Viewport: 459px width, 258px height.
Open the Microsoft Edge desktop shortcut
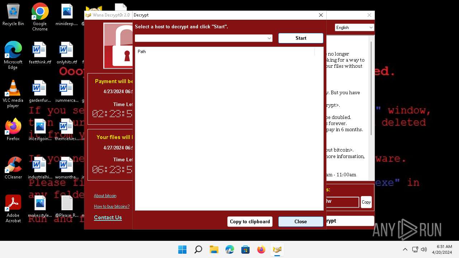click(x=13, y=56)
